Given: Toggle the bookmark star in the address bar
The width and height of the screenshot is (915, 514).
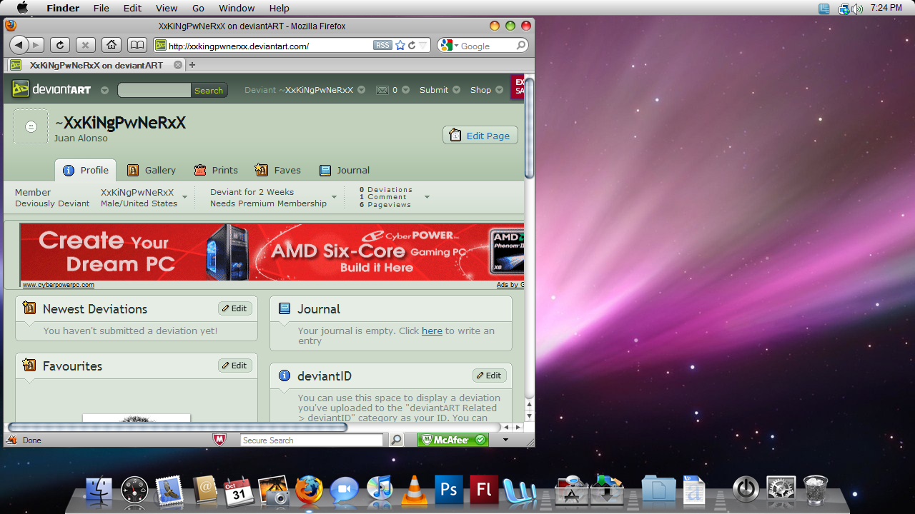Looking at the screenshot, I should point(400,44).
